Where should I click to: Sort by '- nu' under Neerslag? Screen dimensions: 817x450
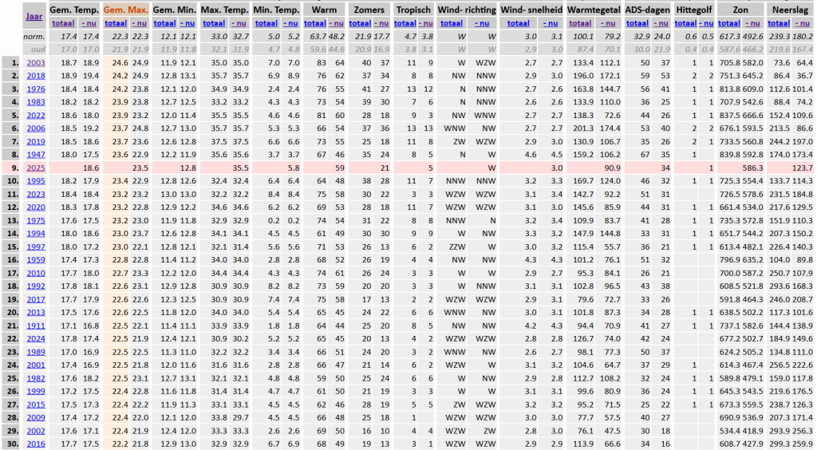[803, 23]
